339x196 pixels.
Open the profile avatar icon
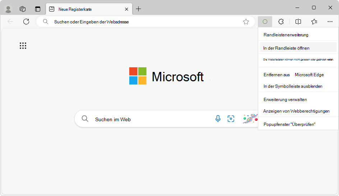pyautogui.click(x=8, y=9)
